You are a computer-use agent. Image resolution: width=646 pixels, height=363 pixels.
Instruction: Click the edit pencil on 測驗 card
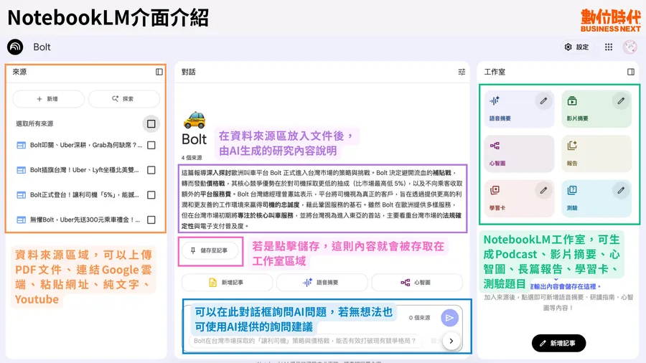point(620,190)
